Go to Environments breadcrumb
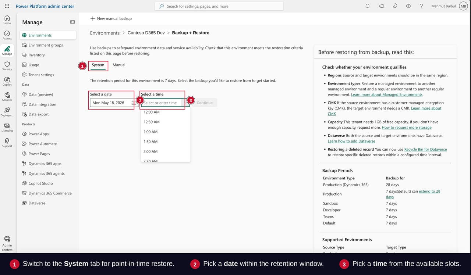 105,33
